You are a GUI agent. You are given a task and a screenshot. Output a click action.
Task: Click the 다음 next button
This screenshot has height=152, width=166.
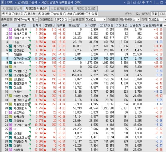pos(163,14)
